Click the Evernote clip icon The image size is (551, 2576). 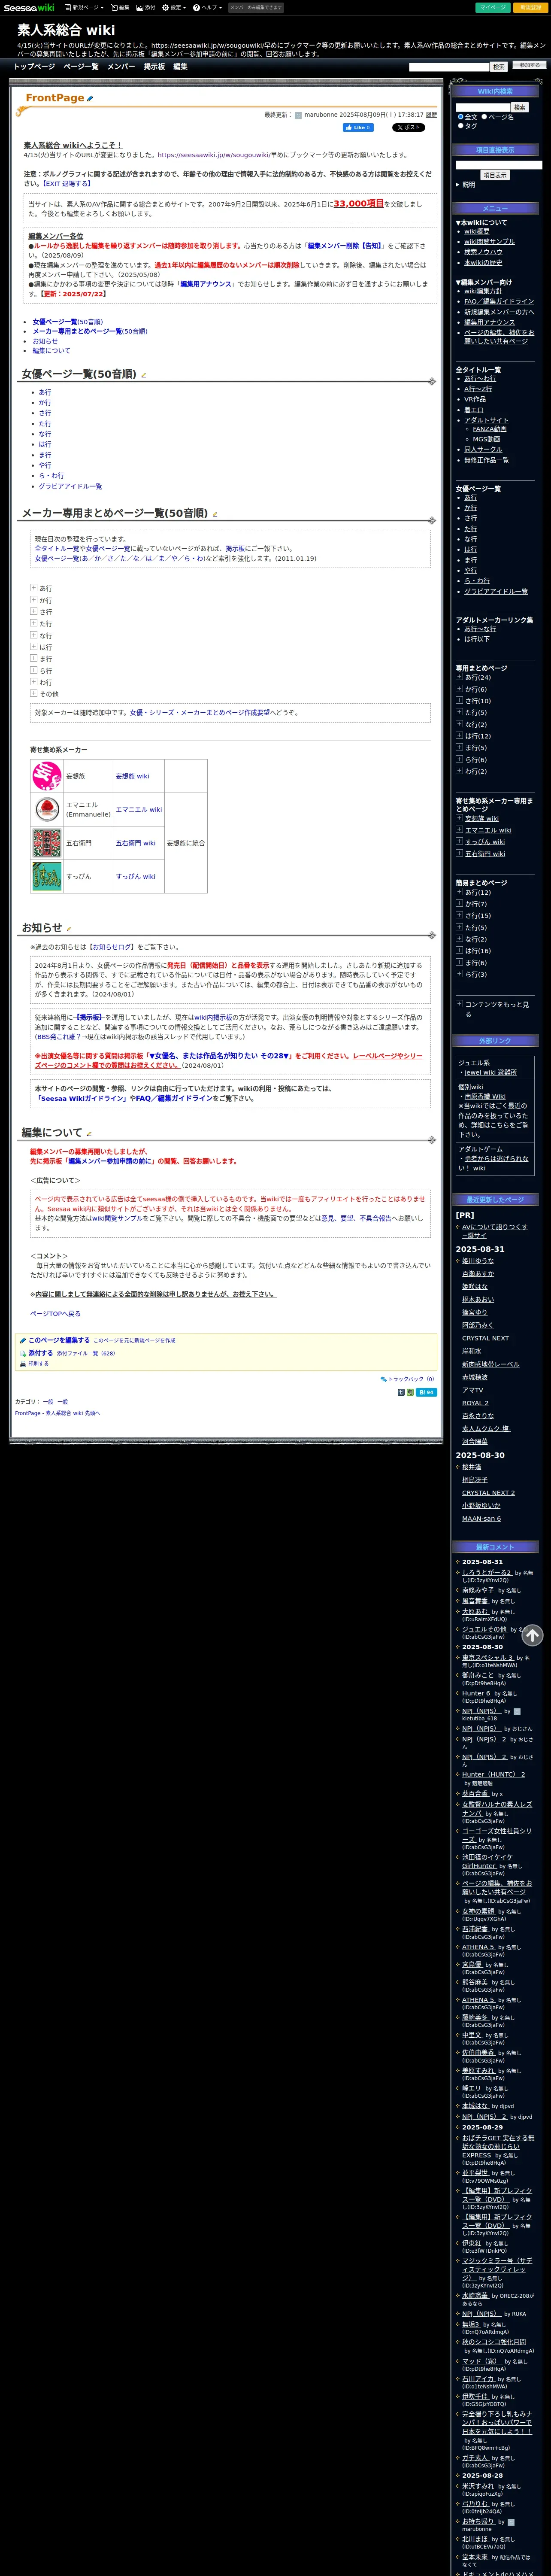pyautogui.click(x=410, y=1391)
